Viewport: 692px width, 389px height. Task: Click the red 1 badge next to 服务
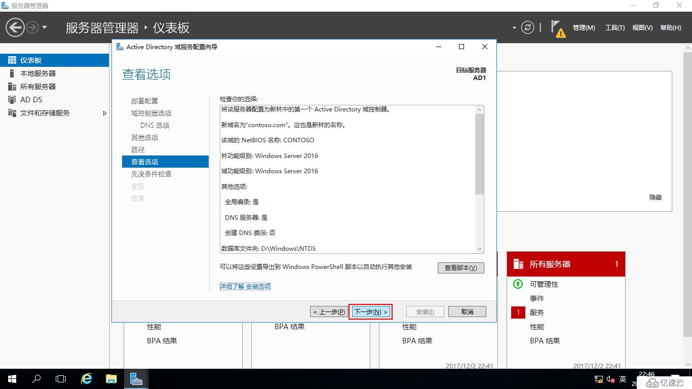[518, 313]
